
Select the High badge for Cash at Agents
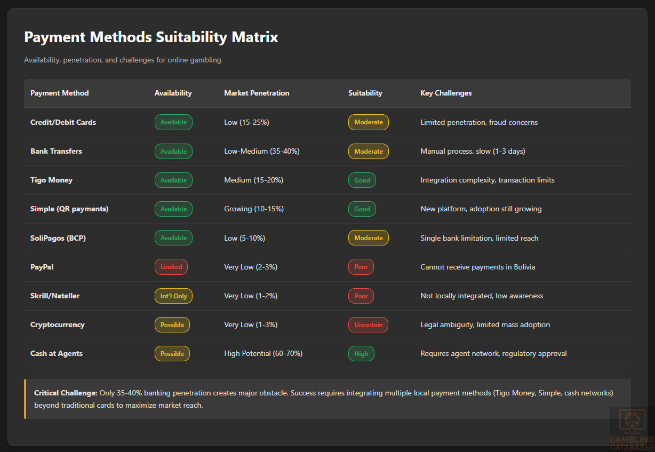point(361,354)
